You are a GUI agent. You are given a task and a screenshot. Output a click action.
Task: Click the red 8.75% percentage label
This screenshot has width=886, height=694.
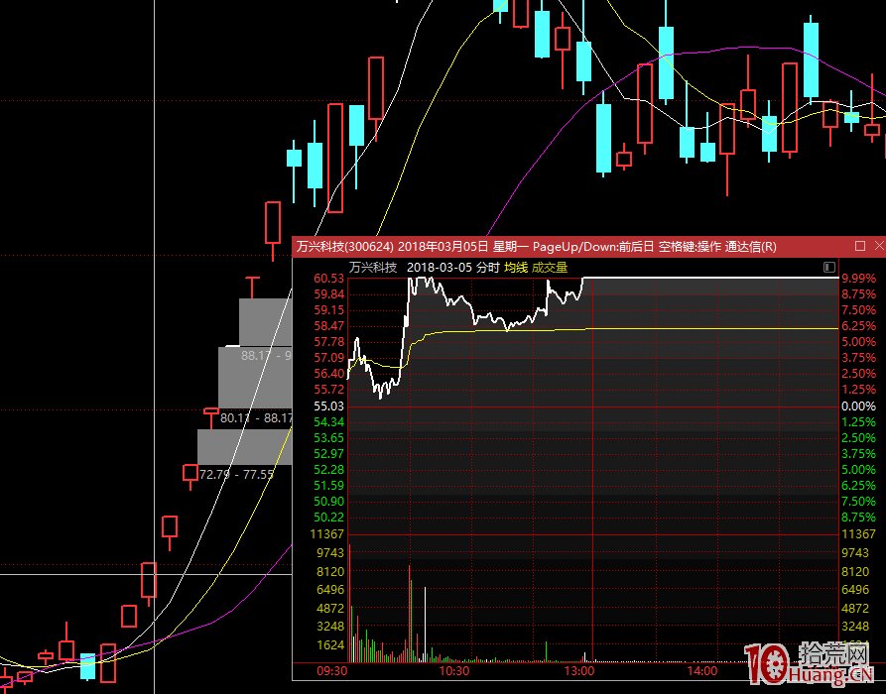pyautogui.click(x=859, y=294)
